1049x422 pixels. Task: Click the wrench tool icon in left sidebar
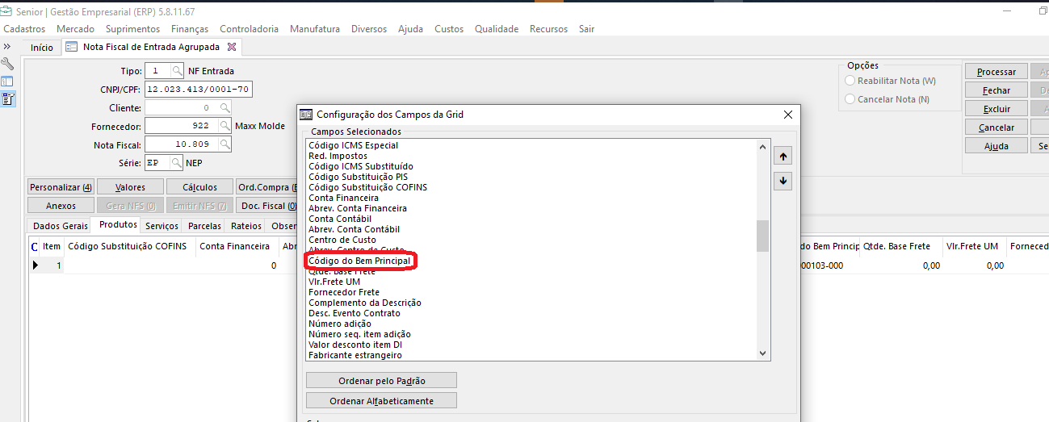coord(7,64)
